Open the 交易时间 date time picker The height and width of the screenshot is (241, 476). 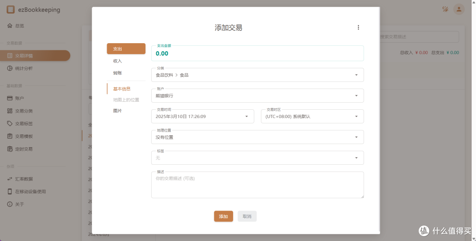click(x=202, y=116)
